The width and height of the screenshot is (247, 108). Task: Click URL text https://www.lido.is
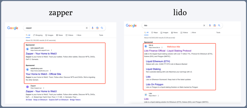(154, 47)
